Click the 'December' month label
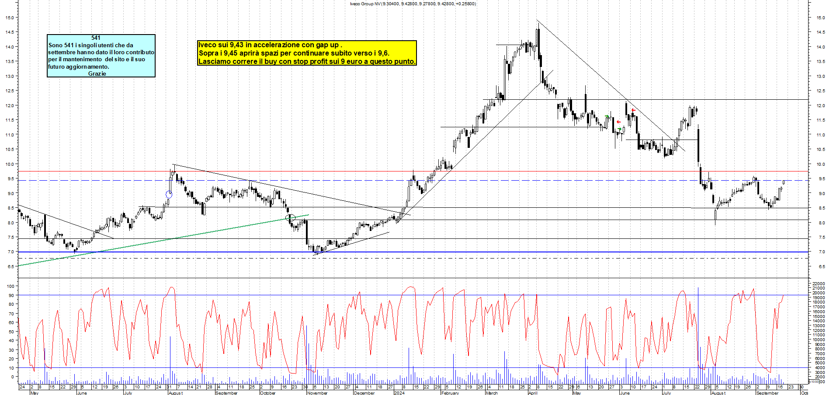Viewport: 826px width, 395px height. (364, 393)
